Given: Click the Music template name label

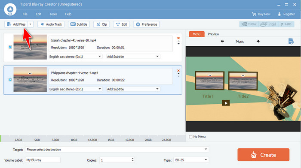Looking at the screenshot, I should tap(240, 42).
